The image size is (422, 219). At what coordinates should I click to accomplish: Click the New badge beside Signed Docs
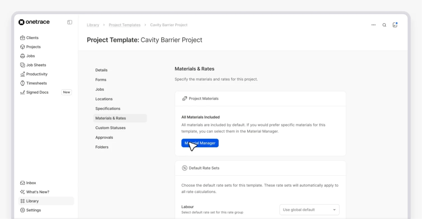(67, 92)
